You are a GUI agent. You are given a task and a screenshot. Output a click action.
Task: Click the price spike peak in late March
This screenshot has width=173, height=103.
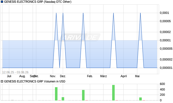(x=113, y=13)
